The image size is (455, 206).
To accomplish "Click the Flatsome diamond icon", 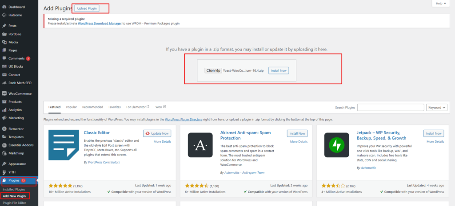I will (4, 15).
